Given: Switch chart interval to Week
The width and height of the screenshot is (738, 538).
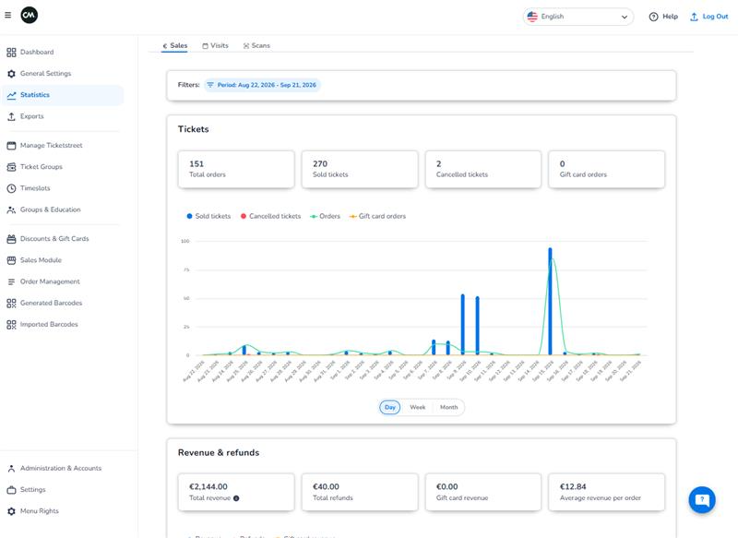Looking at the screenshot, I should pyautogui.click(x=418, y=407).
